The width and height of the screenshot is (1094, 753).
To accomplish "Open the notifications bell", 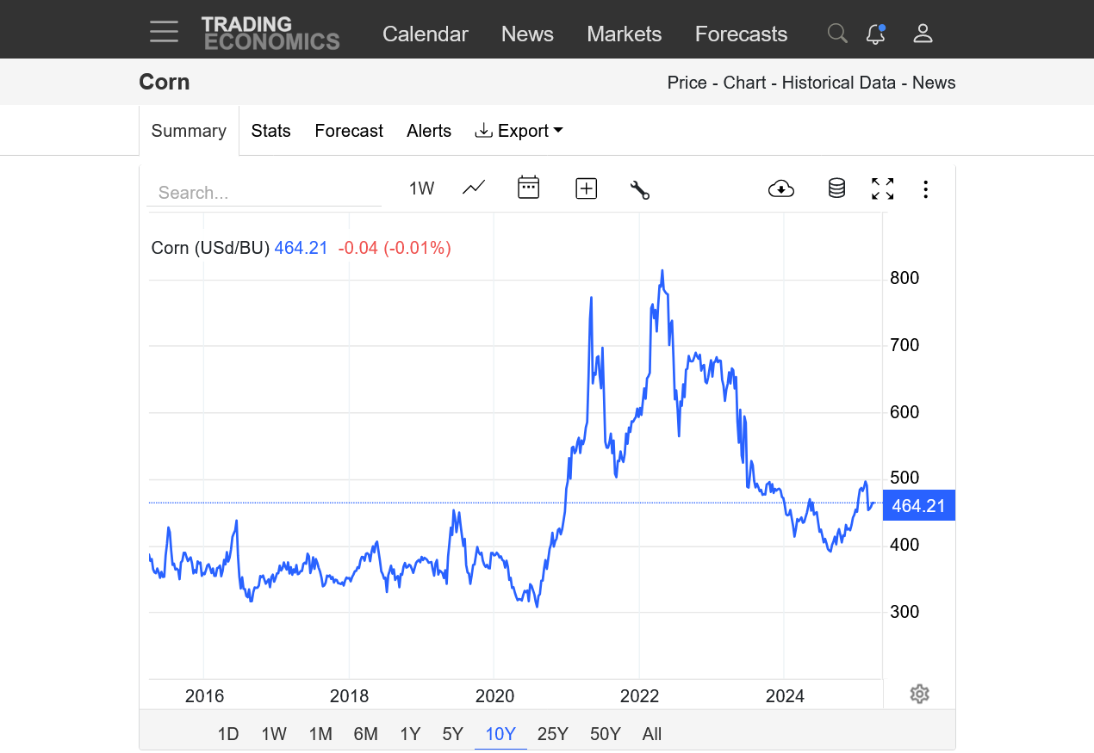I will 875,34.
